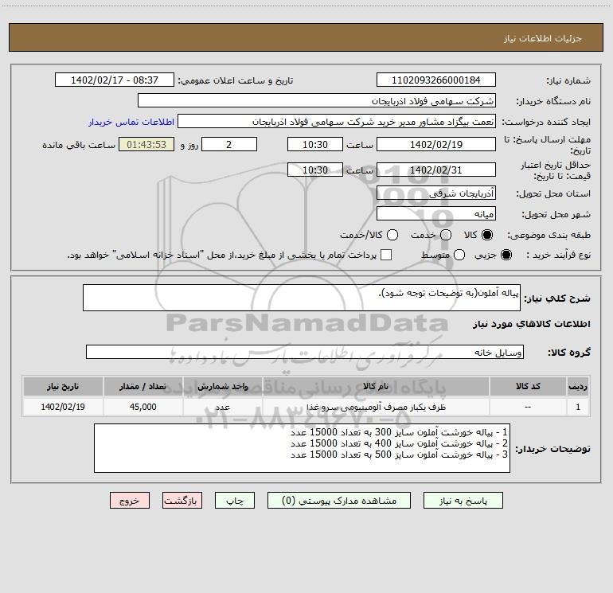The image size is (613, 593).
Task: Click the تاریخ نیاز column header
Action: (x=63, y=386)
